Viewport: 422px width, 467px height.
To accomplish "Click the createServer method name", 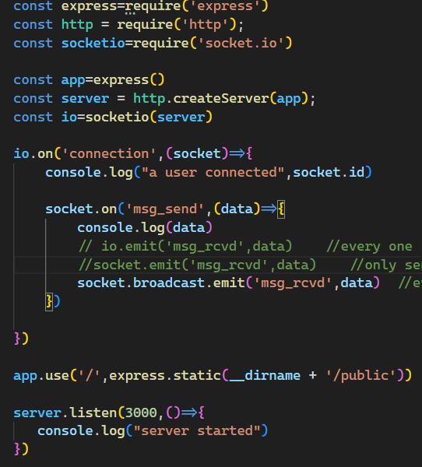I will point(221,99).
